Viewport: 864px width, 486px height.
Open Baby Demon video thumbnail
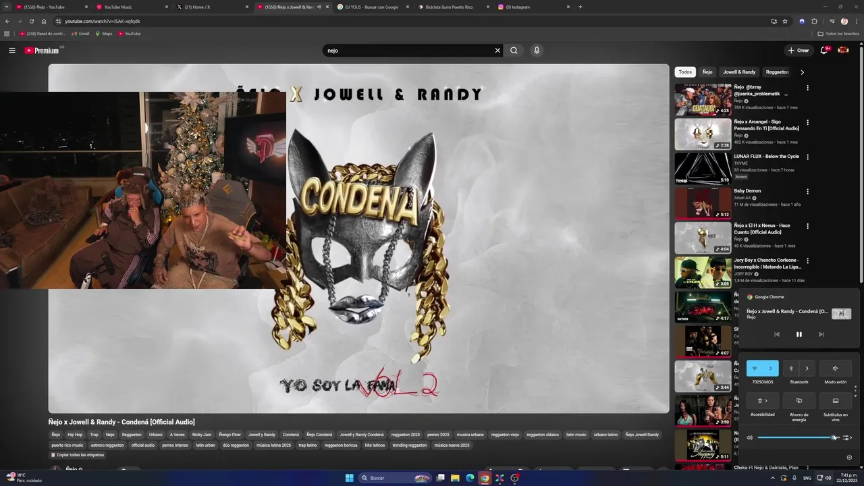click(703, 203)
